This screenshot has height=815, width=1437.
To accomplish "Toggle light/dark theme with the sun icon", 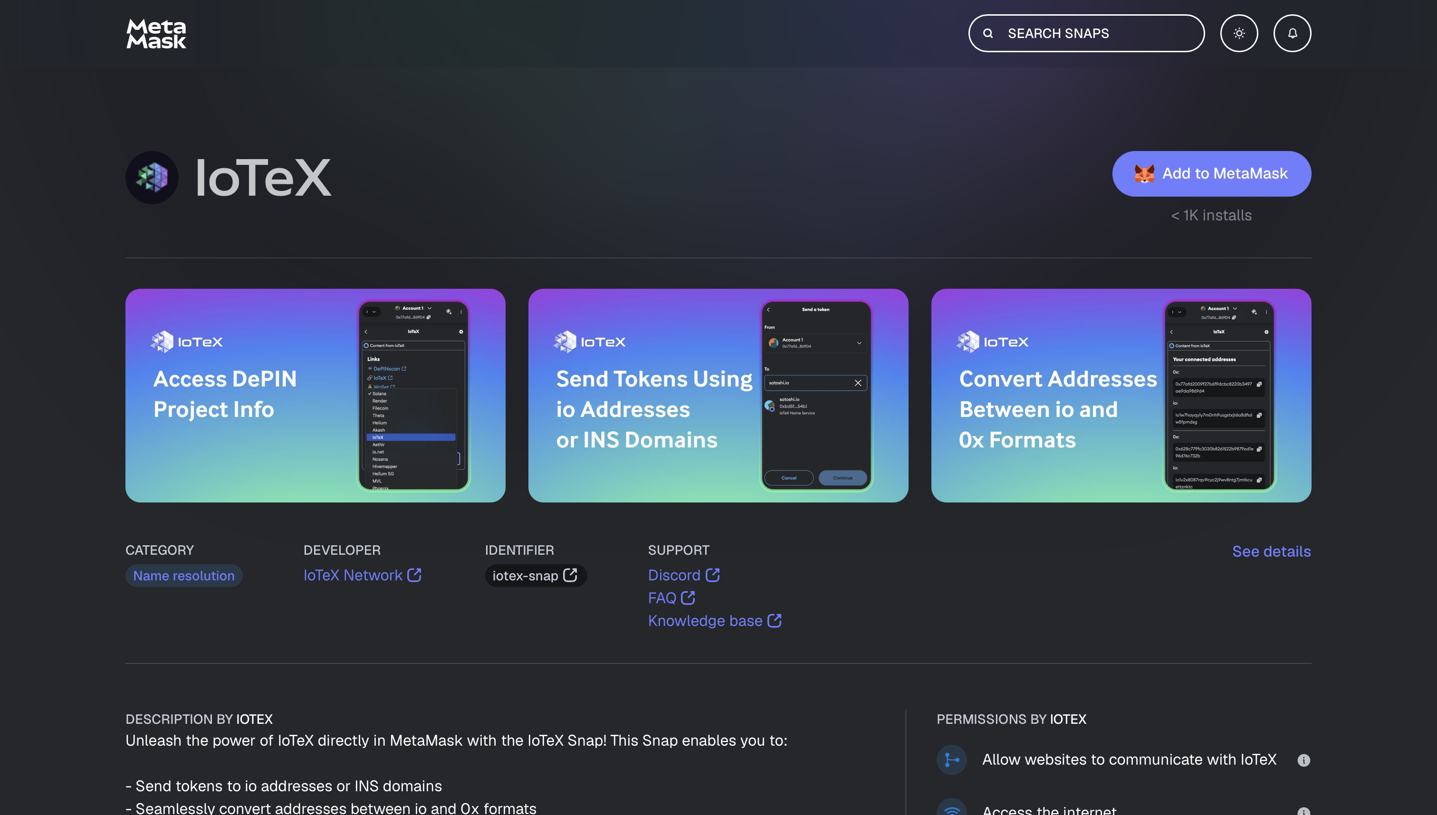I will tap(1239, 33).
